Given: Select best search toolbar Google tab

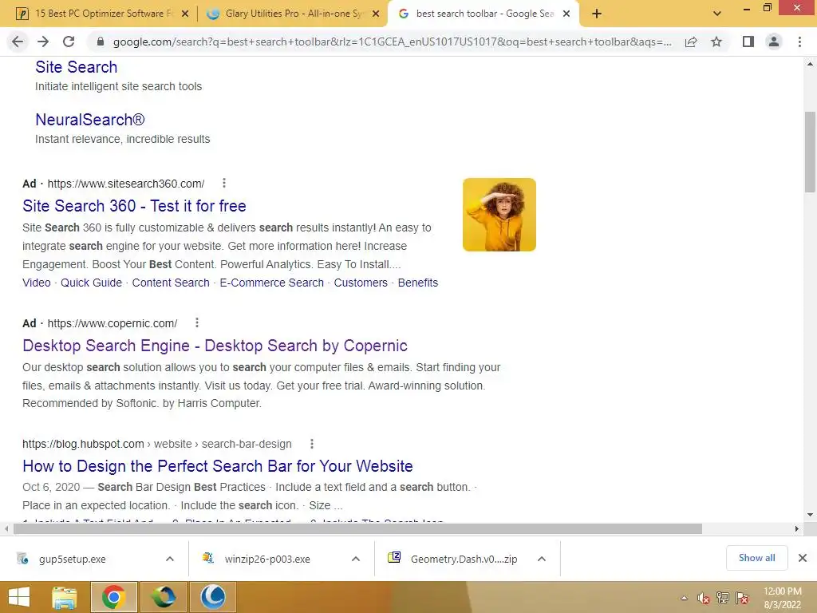Looking at the screenshot, I should (483, 14).
